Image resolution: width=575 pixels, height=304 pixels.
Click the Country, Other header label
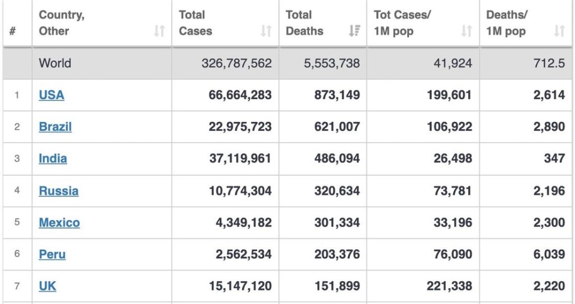62,23
